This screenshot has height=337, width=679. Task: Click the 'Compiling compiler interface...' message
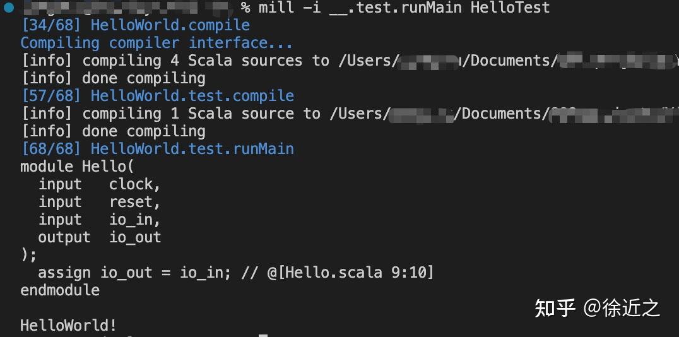click(x=156, y=43)
